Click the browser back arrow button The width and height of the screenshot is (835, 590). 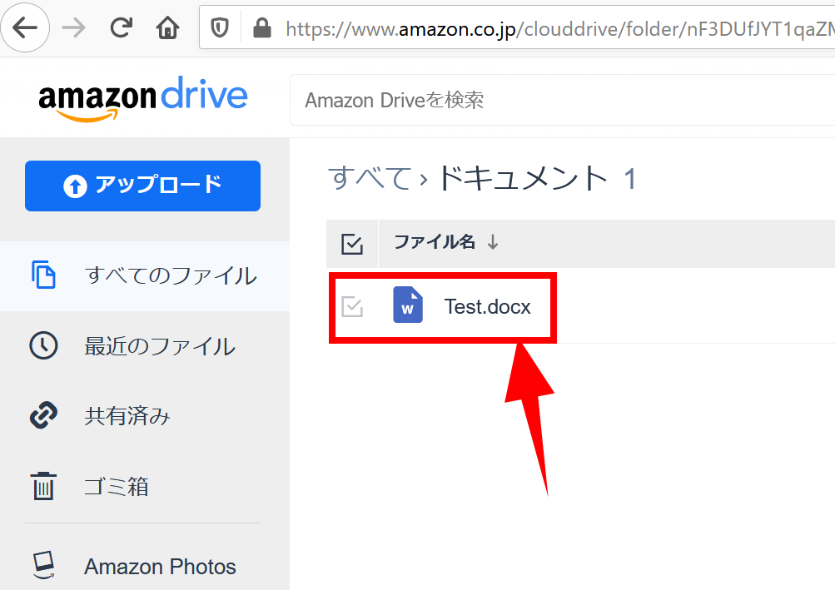pos(25,27)
